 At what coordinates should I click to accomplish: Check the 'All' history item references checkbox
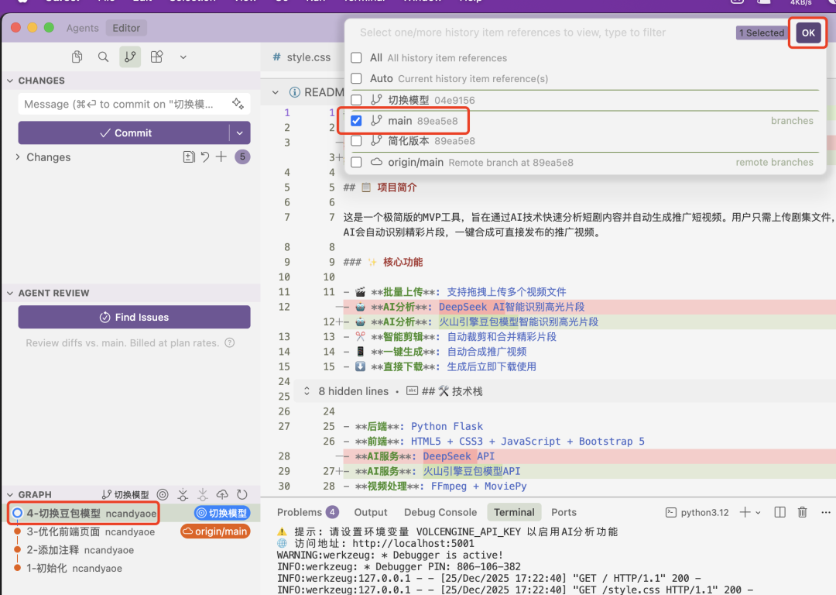point(357,58)
